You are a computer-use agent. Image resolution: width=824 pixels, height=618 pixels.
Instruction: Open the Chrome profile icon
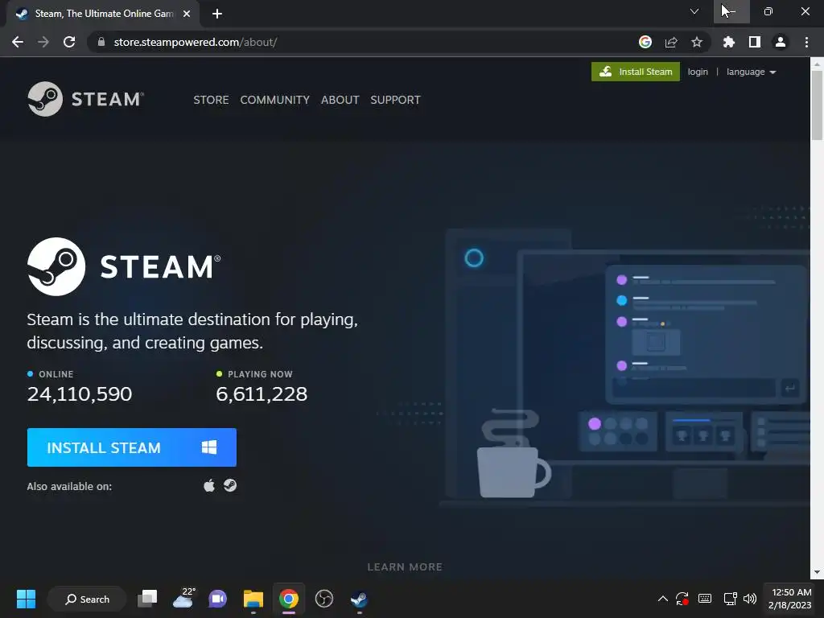tap(781, 42)
